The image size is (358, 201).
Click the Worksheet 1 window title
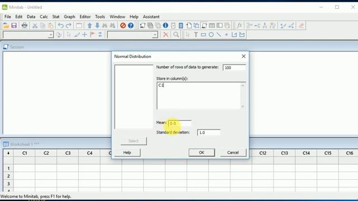coord(25,145)
